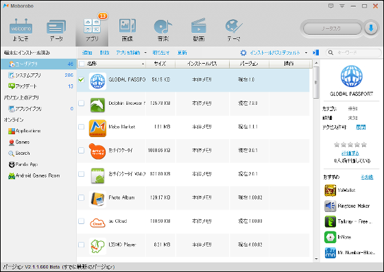Open the title bar dropdown menu icon

[342, 6]
